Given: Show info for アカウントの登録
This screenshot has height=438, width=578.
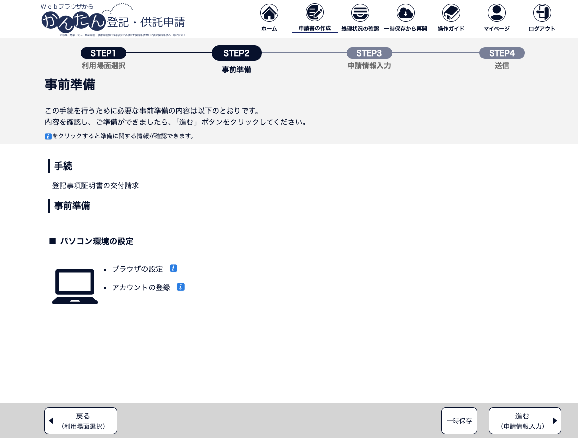Looking at the screenshot, I should [x=181, y=287].
